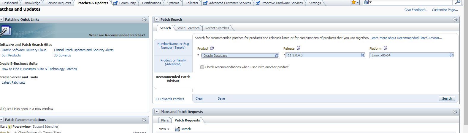Click the Customize Page link

tap(445, 10)
